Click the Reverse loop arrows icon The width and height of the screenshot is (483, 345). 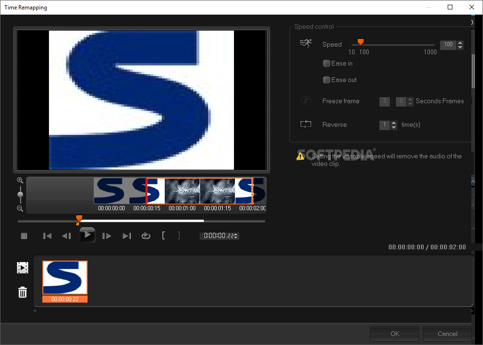pyautogui.click(x=306, y=124)
